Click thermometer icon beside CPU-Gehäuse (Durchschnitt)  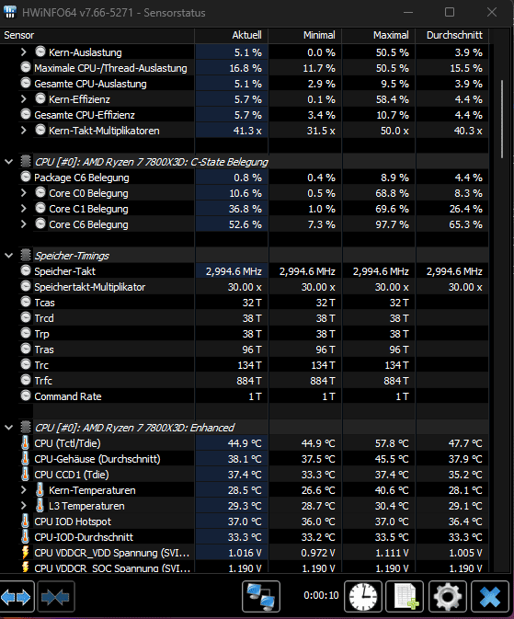click(25, 459)
